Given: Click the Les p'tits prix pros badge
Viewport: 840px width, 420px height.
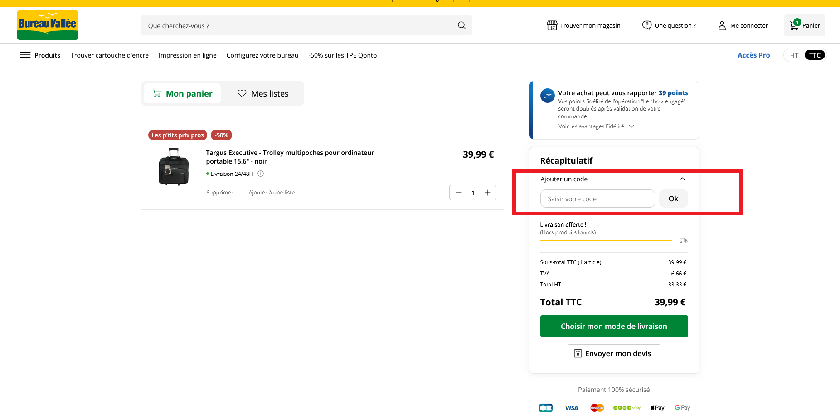Looking at the screenshot, I should pos(178,135).
